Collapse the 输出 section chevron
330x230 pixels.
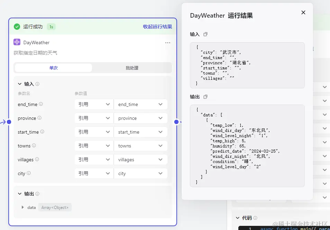click(x=20, y=194)
